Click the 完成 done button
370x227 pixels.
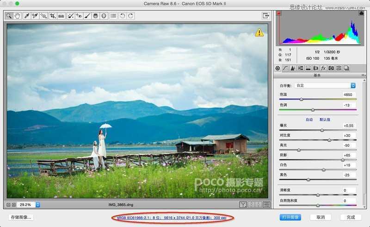click(x=351, y=217)
